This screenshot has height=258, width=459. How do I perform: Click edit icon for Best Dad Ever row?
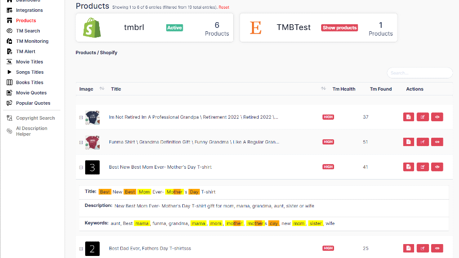tap(423, 248)
